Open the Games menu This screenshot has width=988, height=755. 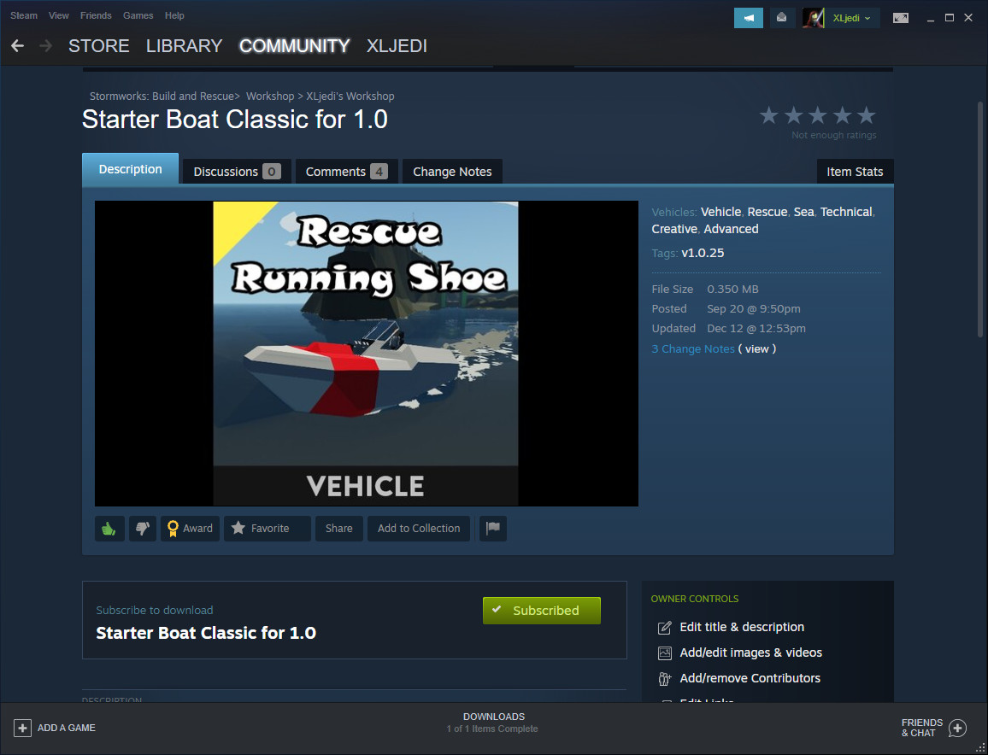138,15
